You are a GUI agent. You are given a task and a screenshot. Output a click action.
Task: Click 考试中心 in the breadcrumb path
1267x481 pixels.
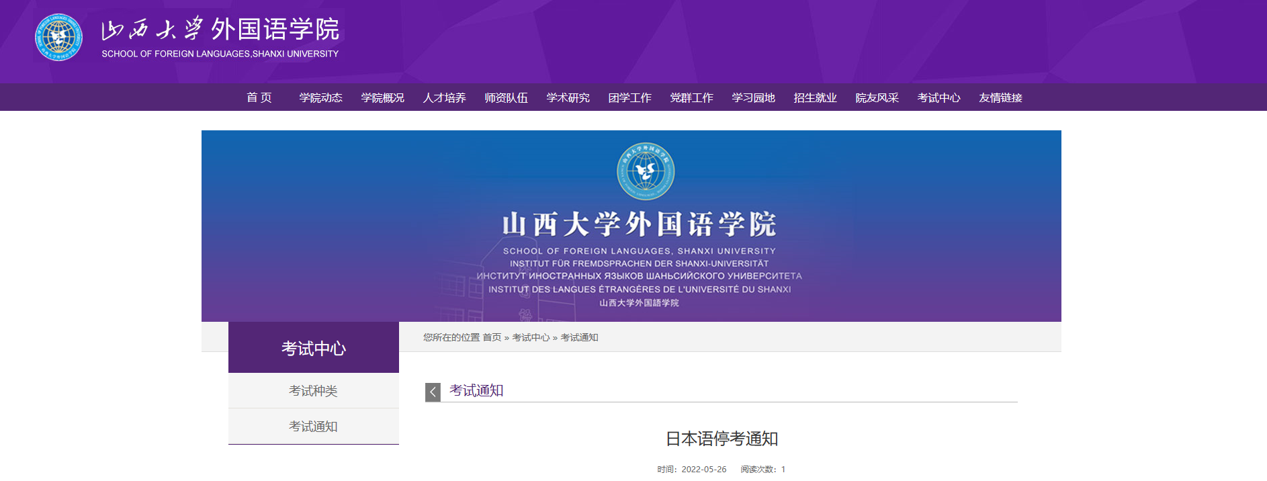[531, 337]
